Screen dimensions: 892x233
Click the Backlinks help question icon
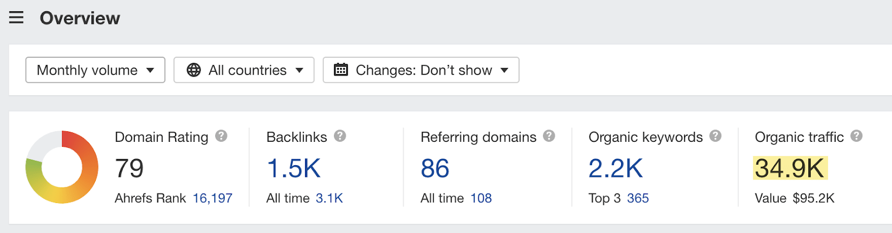[x=340, y=136]
